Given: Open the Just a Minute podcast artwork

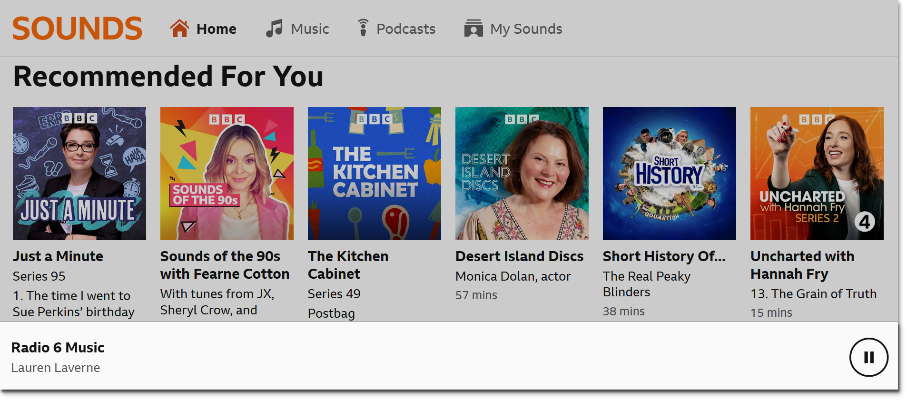Looking at the screenshot, I should pos(79,173).
